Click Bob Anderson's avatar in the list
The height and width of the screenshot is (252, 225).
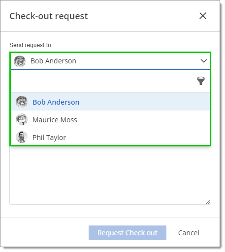click(22, 102)
